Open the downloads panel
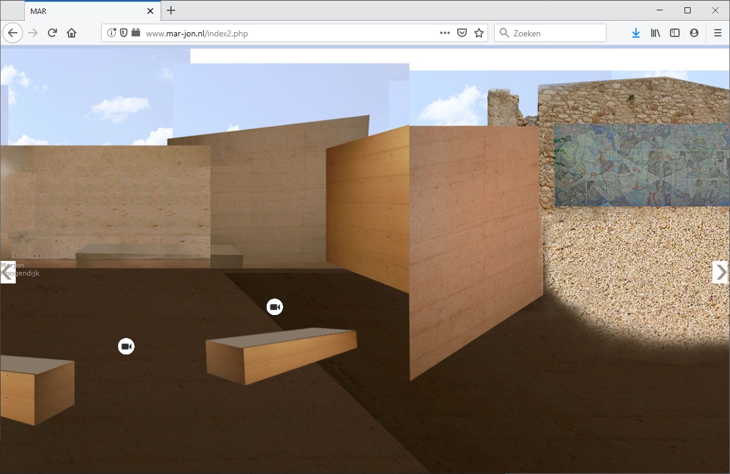 coord(635,33)
